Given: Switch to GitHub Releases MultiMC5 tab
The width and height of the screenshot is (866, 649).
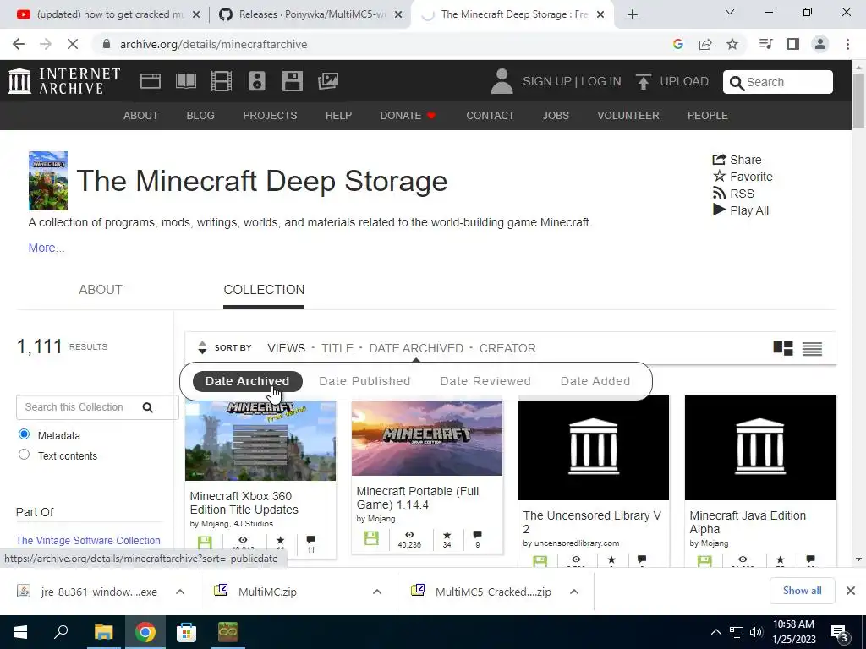Looking at the screenshot, I should (x=311, y=14).
